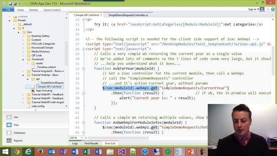277x156 pixels.
Task: Open the Databases workspace icon
Action: tap(9, 133)
